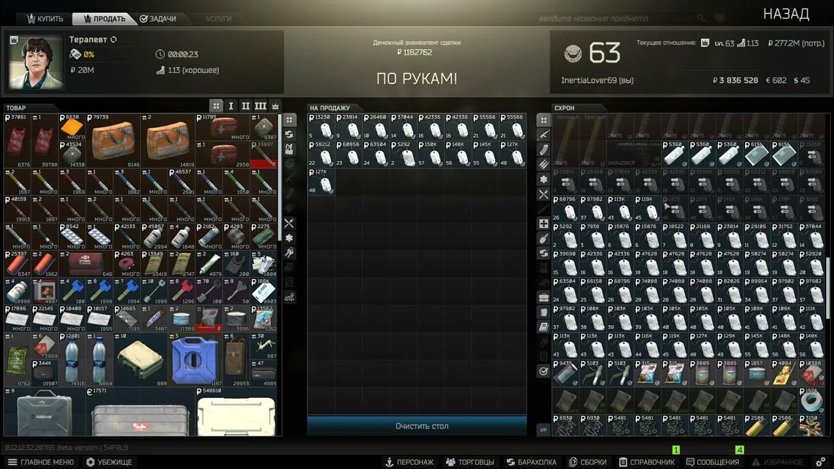Select stash item priced 10388
The height and width of the screenshot is (469, 834).
(x=812, y=373)
